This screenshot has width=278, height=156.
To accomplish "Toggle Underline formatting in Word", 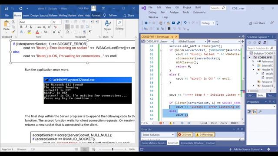I will (31, 27).
